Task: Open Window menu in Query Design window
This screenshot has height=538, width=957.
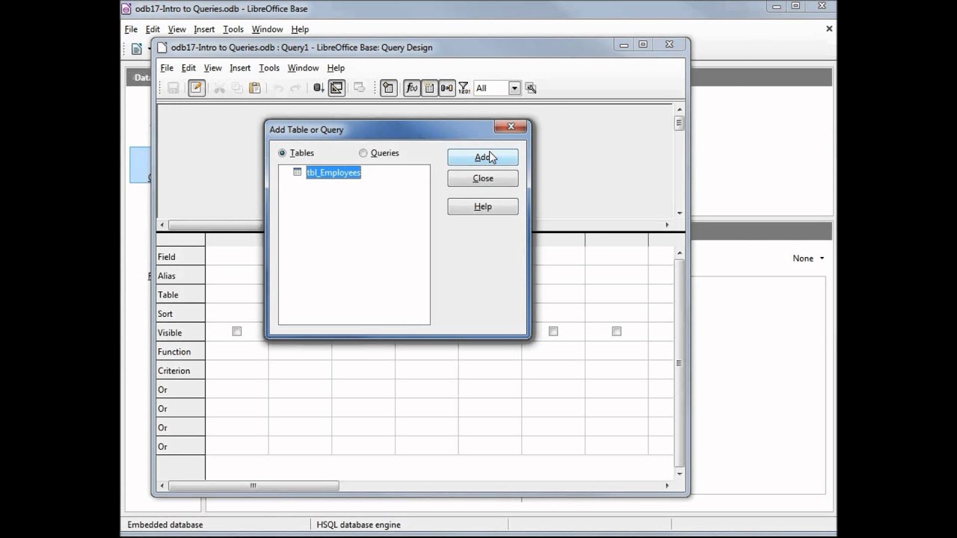Action: click(x=303, y=68)
